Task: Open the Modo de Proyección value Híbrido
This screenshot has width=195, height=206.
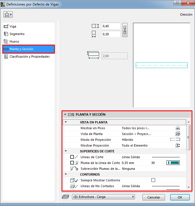Action: (127, 140)
